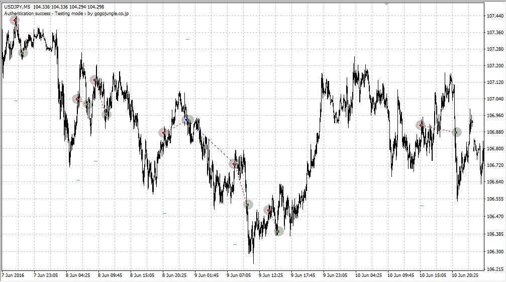The width and height of the screenshot is (506, 282).
Task: Select the '9 Jun 01:45' time label
Action: (207, 275)
